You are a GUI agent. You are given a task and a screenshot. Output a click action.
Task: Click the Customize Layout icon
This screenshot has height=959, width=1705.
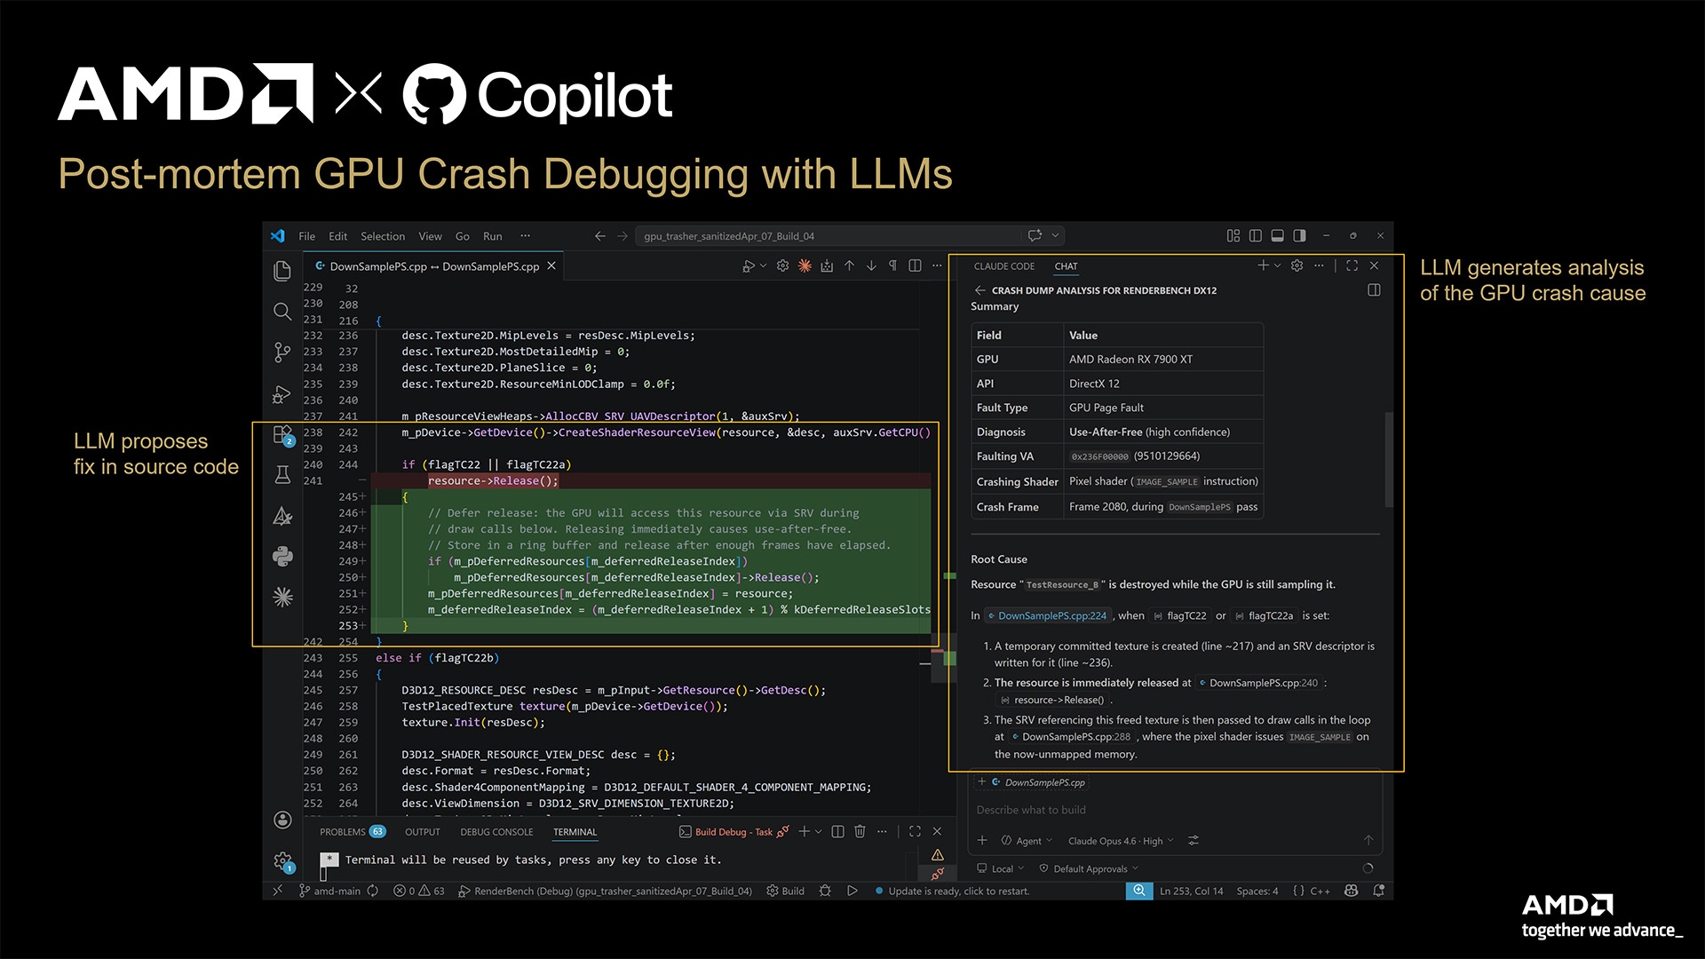[x=1233, y=235]
